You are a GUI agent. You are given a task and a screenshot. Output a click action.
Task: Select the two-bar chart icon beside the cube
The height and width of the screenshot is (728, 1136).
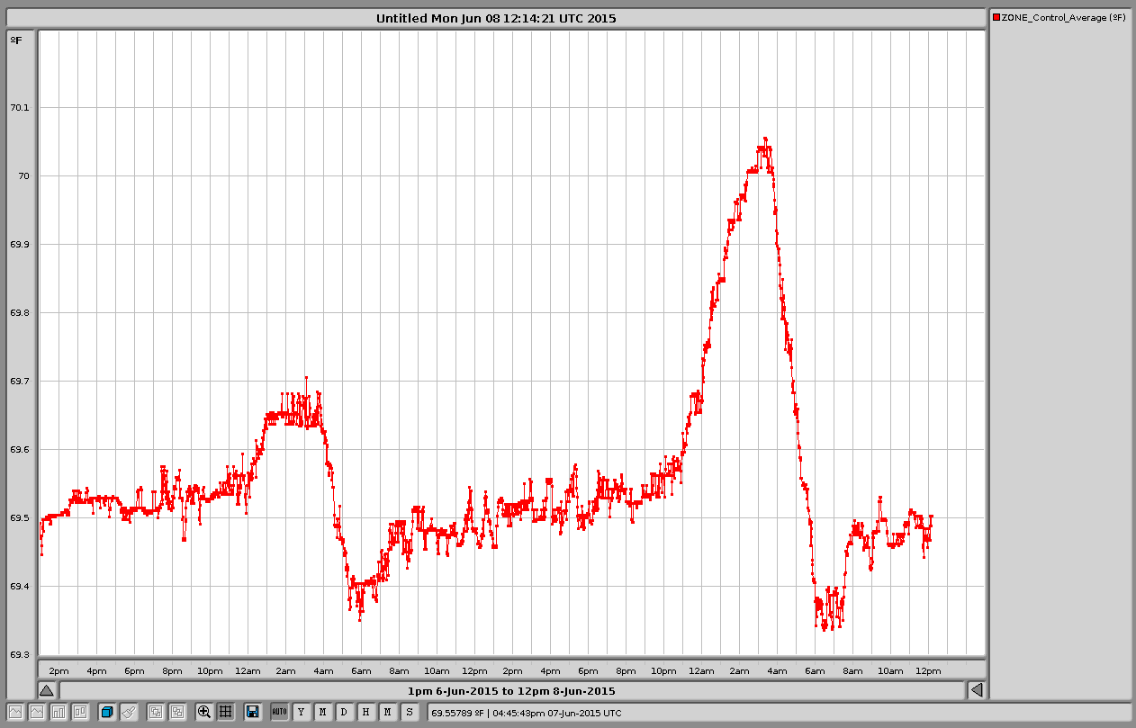tap(80, 712)
